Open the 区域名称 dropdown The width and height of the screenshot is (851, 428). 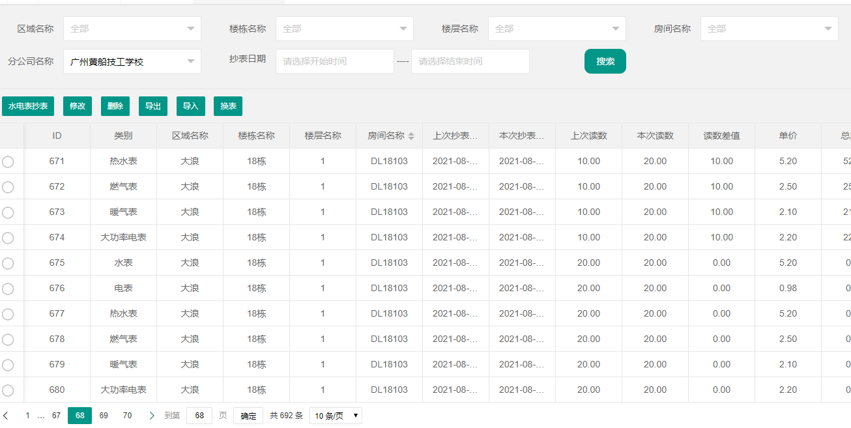point(132,29)
